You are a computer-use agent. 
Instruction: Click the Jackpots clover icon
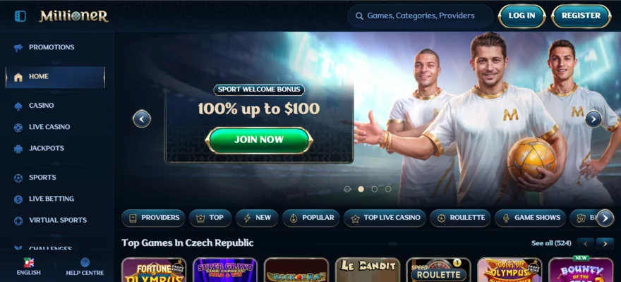coord(18,149)
